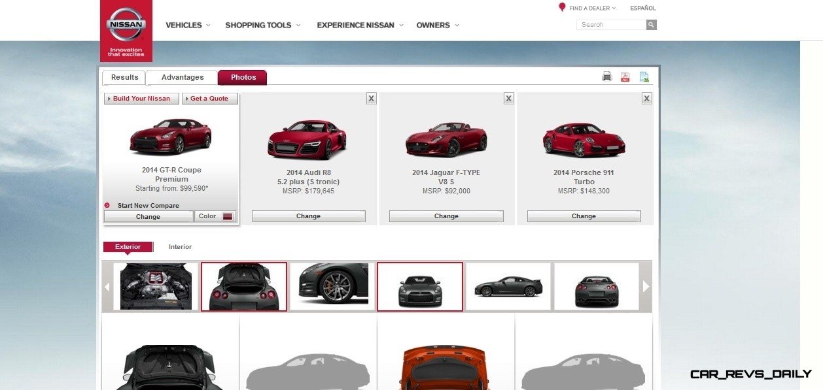Show next thumbnails with right arrow
The image size is (823, 390).
pyautogui.click(x=646, y=286)
